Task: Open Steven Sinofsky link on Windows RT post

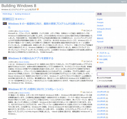Action: (x=25, y=93)
